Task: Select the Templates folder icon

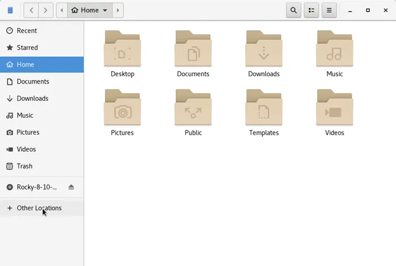Action: coord(264,107)
